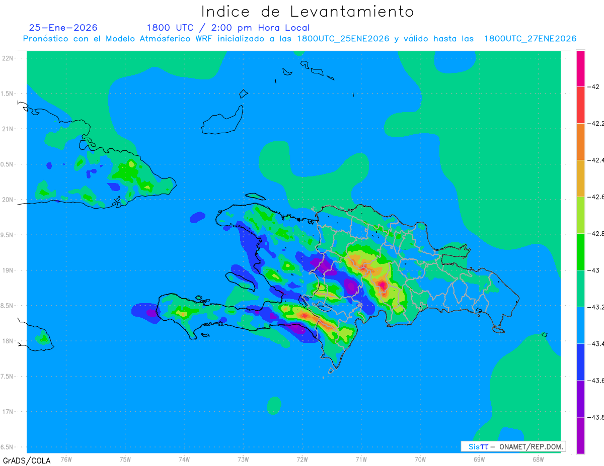This screenshot has height=466, width=604.
Task: Click the '70W' longitude label
Action: tap(420, 458)
